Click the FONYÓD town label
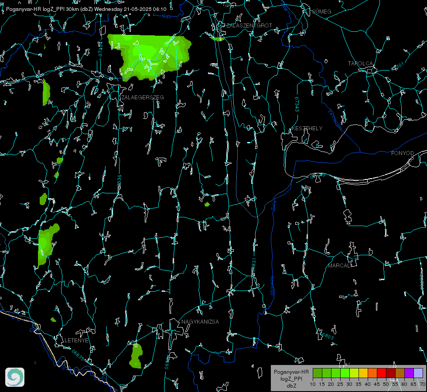The image size is (427, 392). click(x=403, y=153)
